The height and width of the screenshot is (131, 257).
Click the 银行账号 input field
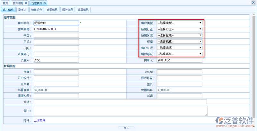tap(180, 78)
